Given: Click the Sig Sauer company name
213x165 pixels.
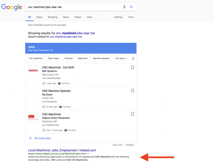Looking at the screenshot, I should click(47, 95).
